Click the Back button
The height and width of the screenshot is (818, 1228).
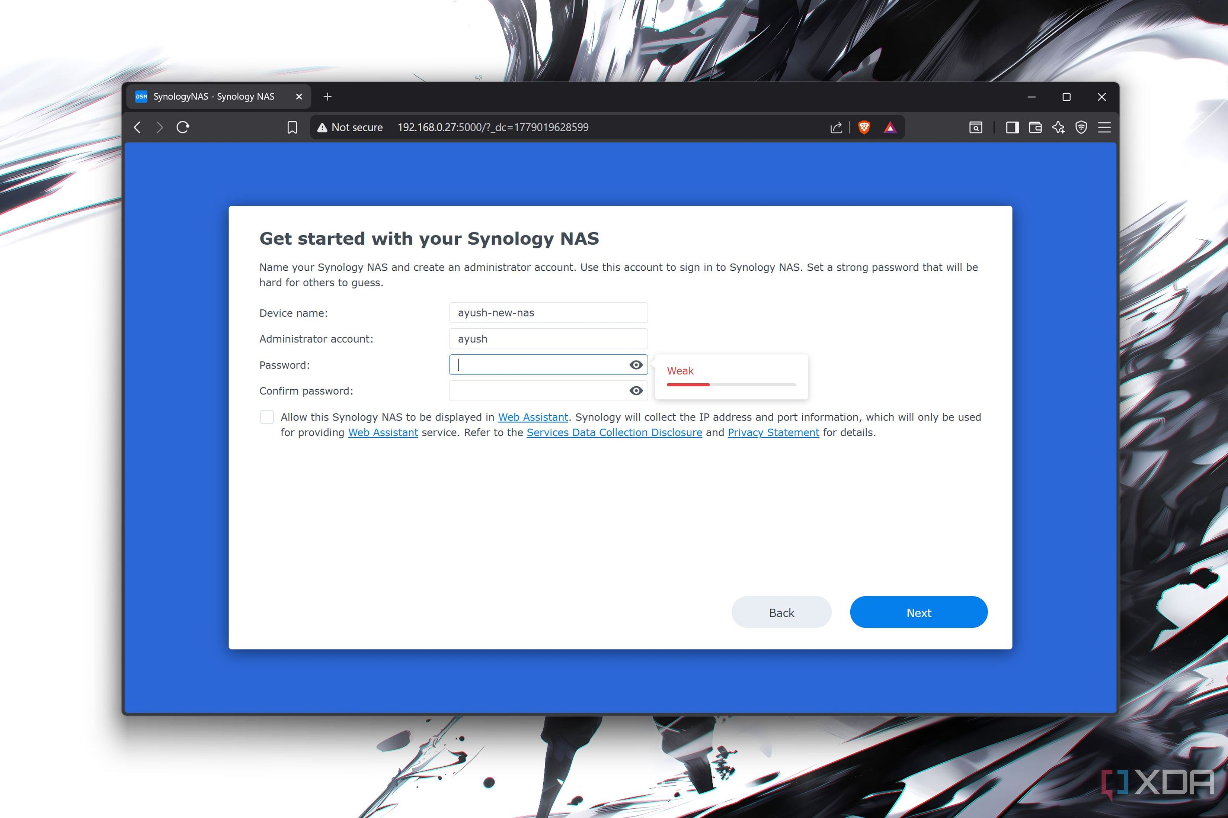tap(781, 612)
